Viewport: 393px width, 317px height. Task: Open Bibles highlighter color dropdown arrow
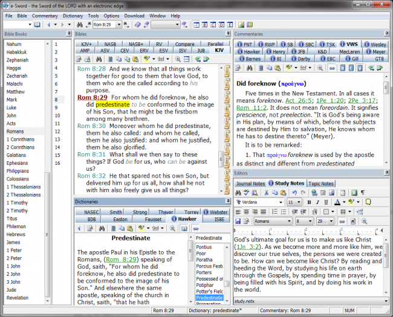[x=154, y=59]
